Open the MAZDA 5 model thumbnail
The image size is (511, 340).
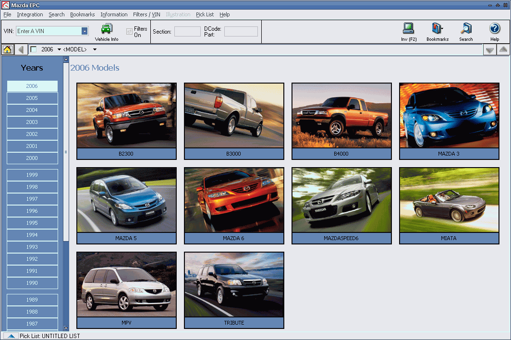(x=126, y=206)
